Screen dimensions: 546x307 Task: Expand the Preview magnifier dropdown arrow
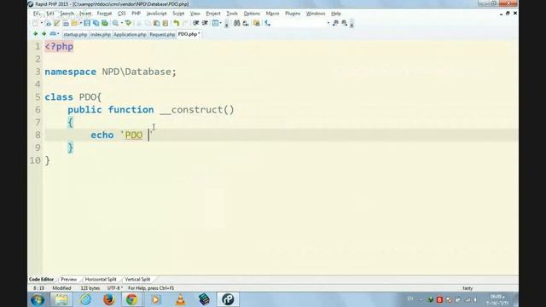121,23
